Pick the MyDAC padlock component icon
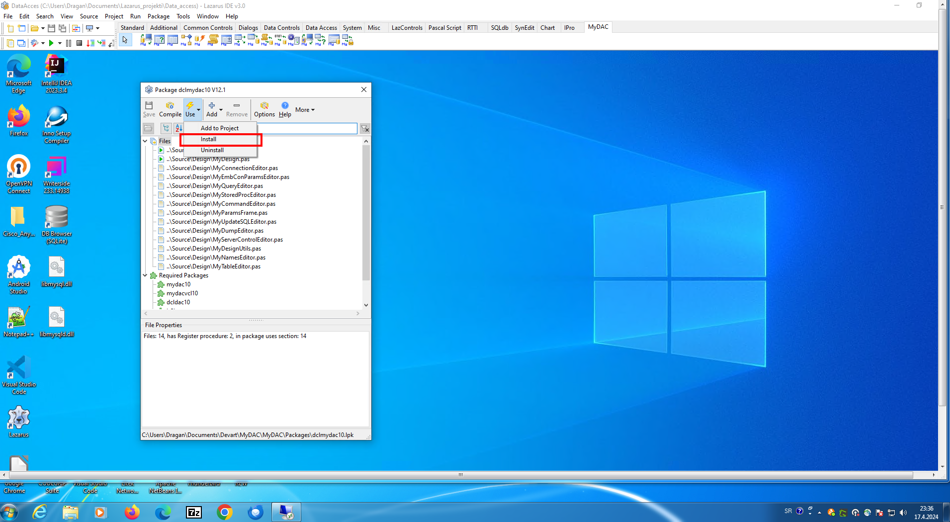Image resolution: width=950 pixels, height=522 pixels. pos(348,40)
